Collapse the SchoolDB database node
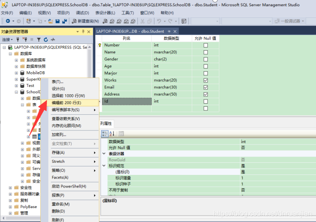Image resolution: width=316 pixels, height=222 pixels. (x=16, y=92)
